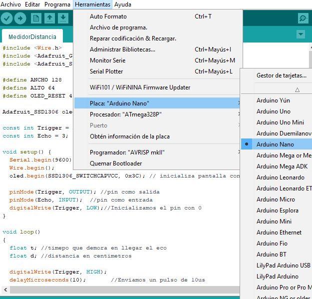Select Archivo de programa entry

(x=157, y=27)
